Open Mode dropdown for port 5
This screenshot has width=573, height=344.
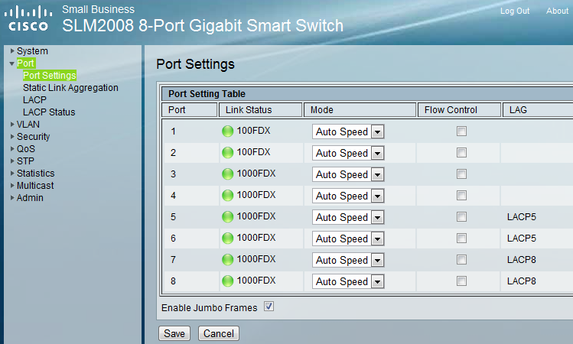pyautogui.click(x=348, y=217)
